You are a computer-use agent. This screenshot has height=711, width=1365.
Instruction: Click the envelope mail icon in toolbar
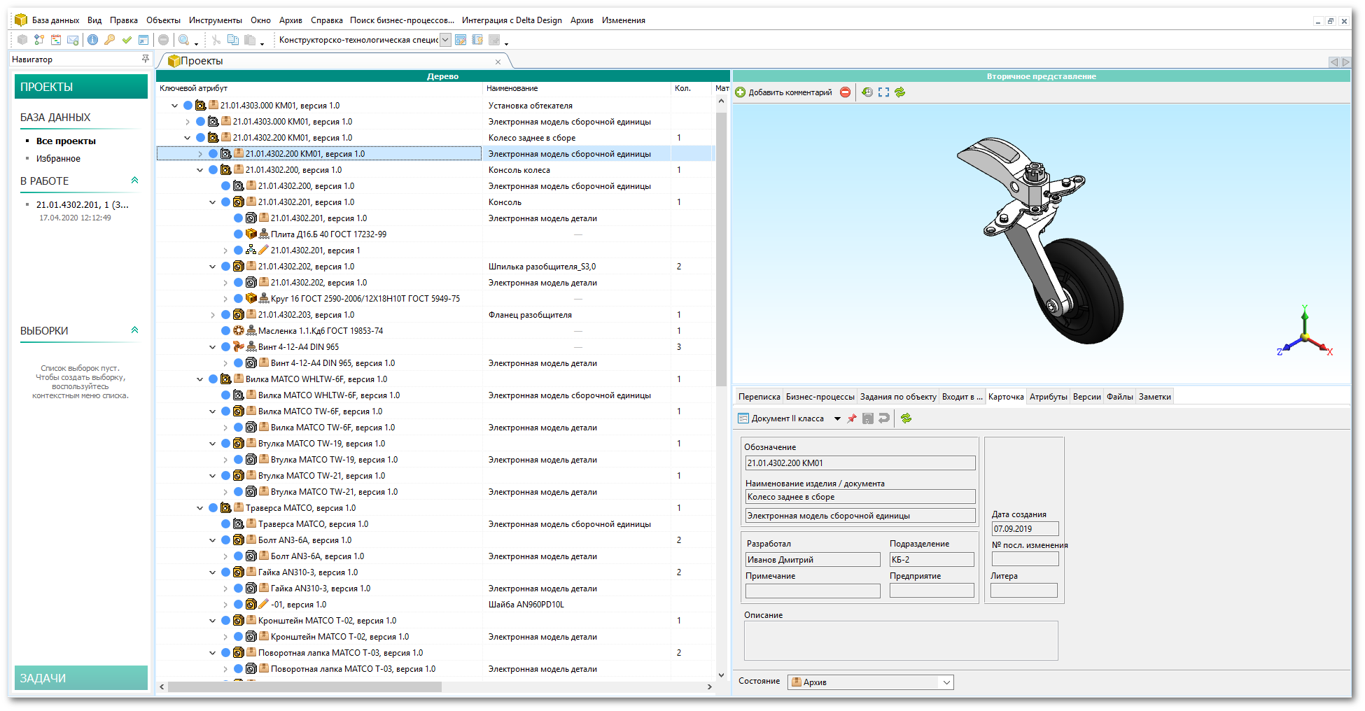(x=73, y=40)
